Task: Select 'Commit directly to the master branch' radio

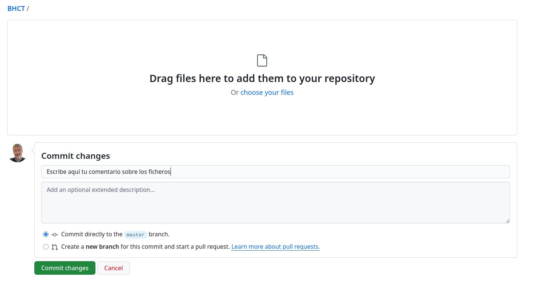Action: tap(46, 234)
